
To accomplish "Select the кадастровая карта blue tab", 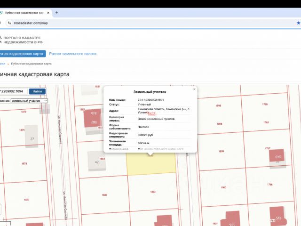I will click(x=23, y=54).
